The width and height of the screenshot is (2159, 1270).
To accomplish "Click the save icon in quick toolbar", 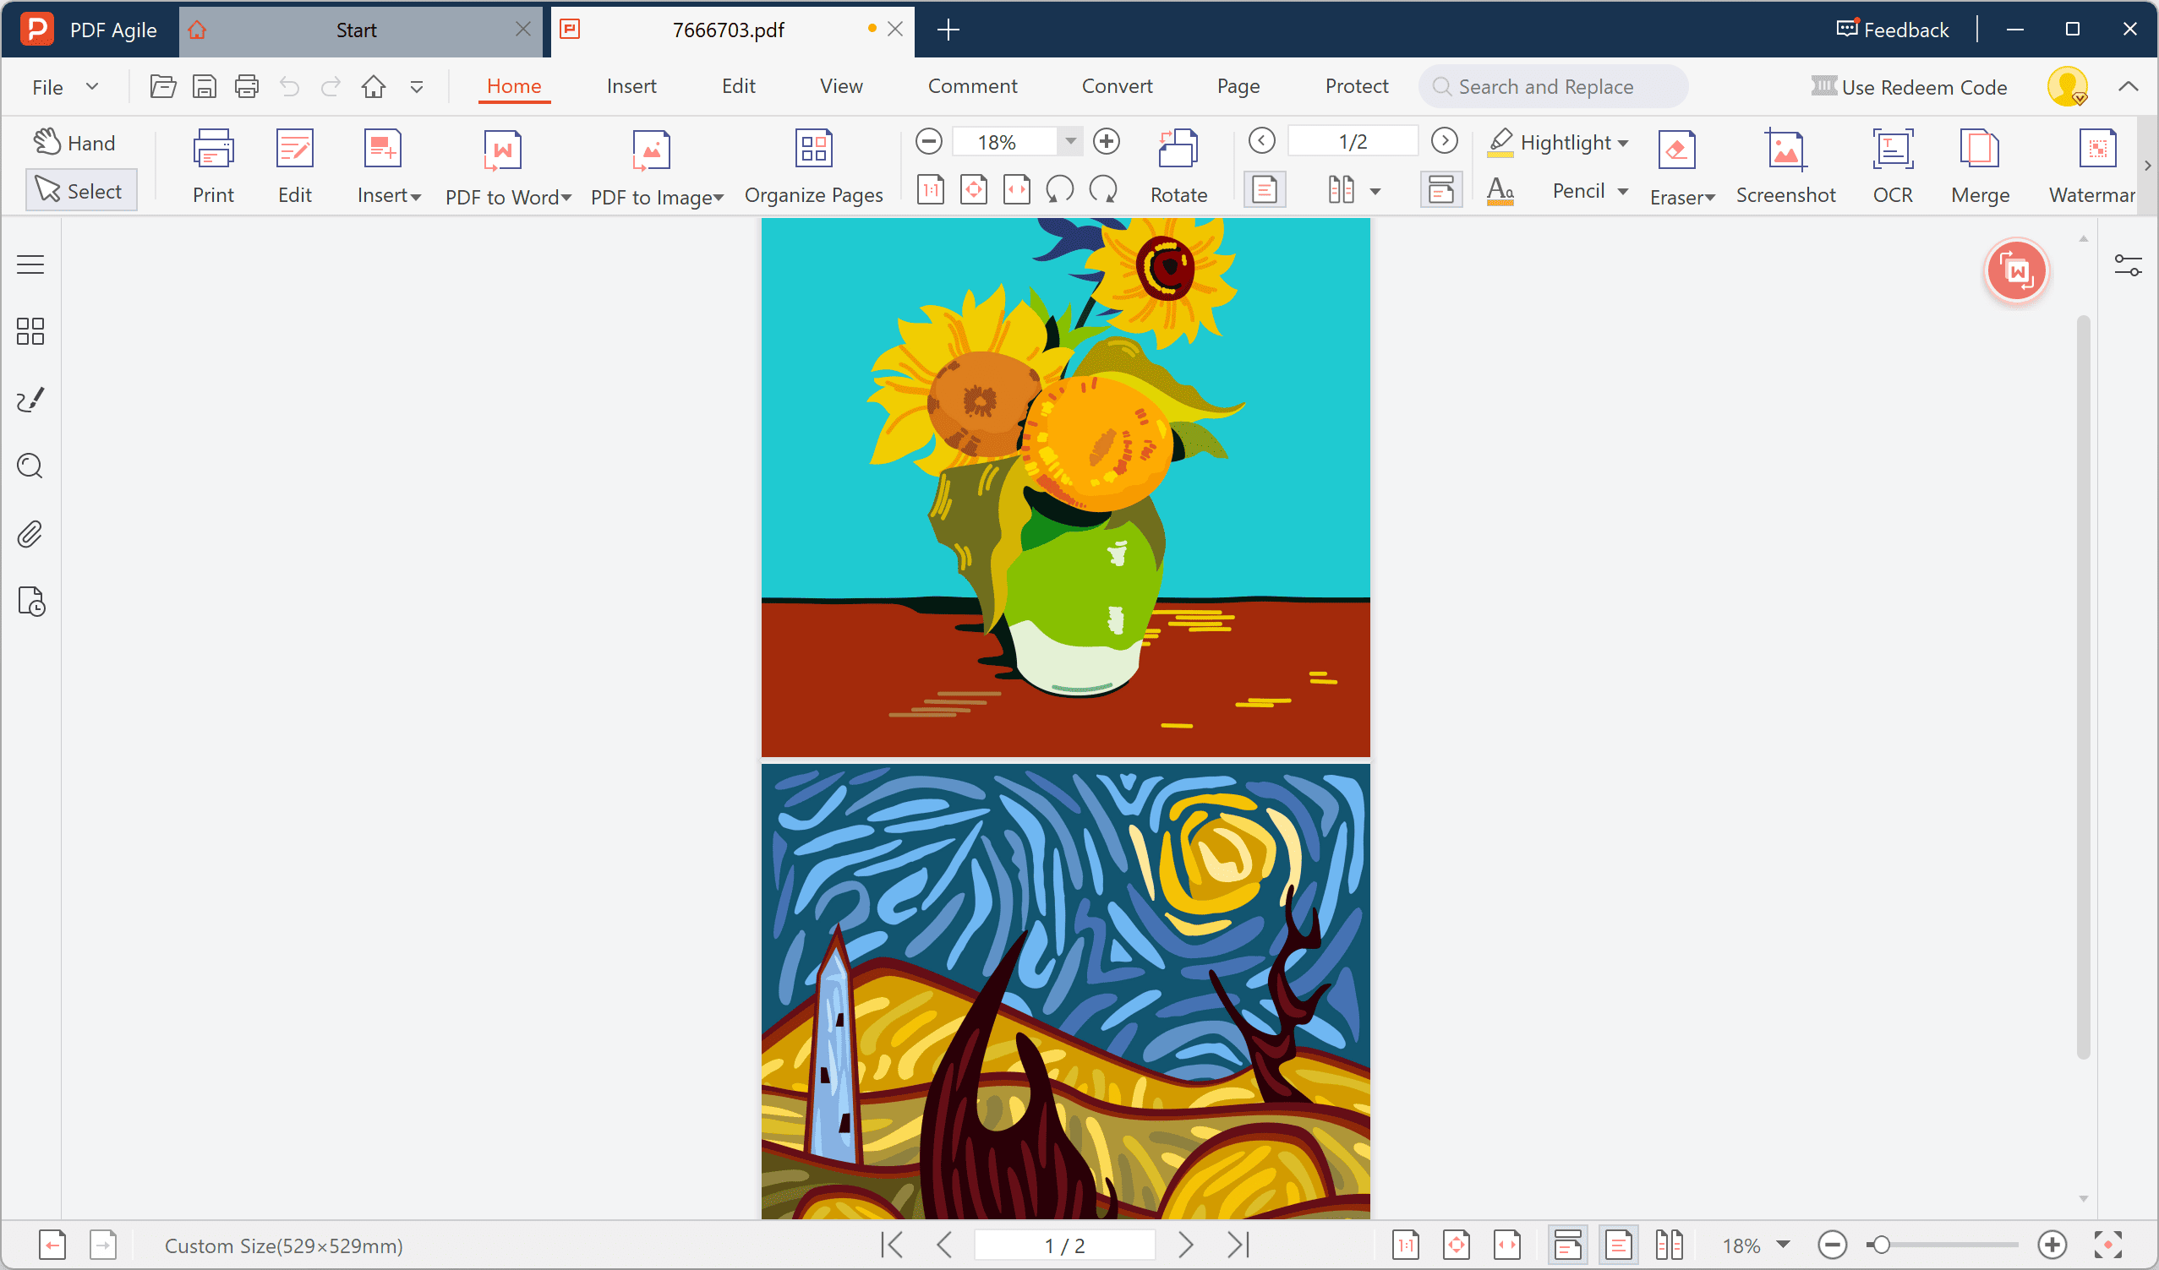I will [204, 86].
